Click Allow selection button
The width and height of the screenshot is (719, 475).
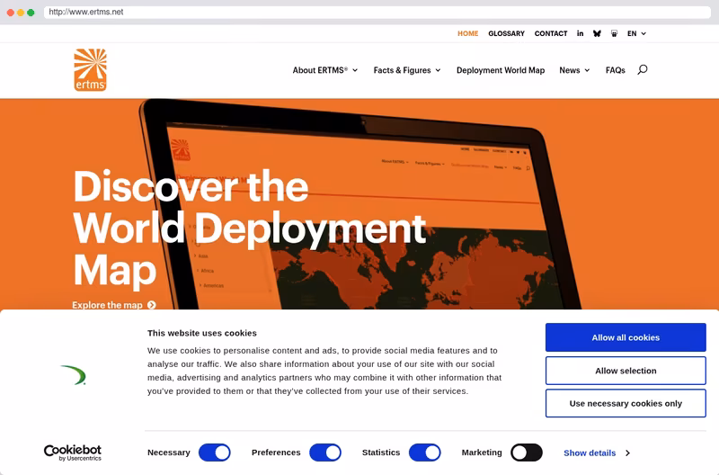tap(626, 371)
